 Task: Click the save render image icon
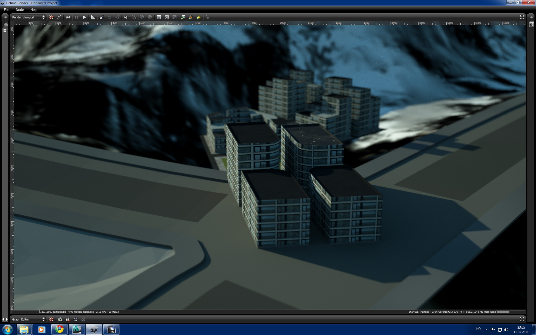click(183, 17)
